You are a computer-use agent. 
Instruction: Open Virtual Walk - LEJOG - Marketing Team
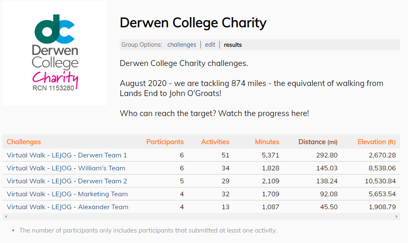[67, 194]
